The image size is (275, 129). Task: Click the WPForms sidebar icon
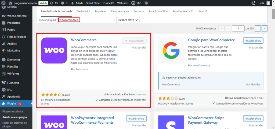pyautogui.click(x=4, y=74)
